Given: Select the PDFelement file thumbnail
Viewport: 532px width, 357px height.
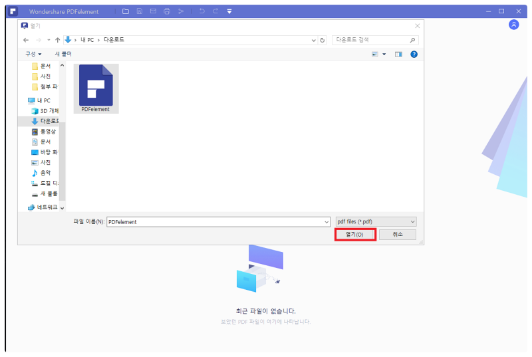Looking at the screenshot, I should (x=96, y=88).
